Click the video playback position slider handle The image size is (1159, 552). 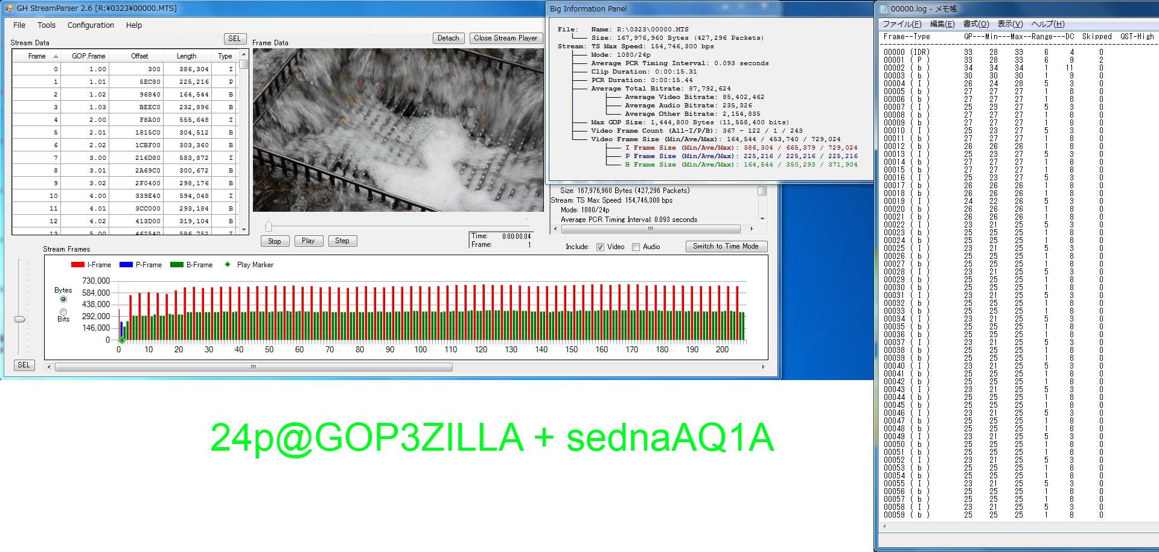click(269, 226)
